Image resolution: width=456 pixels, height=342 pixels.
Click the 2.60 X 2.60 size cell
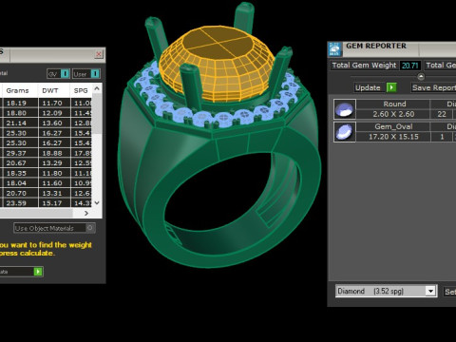(x=393, y=114)
